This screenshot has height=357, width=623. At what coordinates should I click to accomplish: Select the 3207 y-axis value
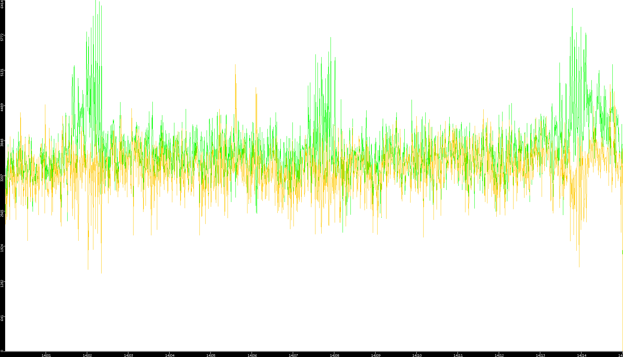click(x=2, y=178)
